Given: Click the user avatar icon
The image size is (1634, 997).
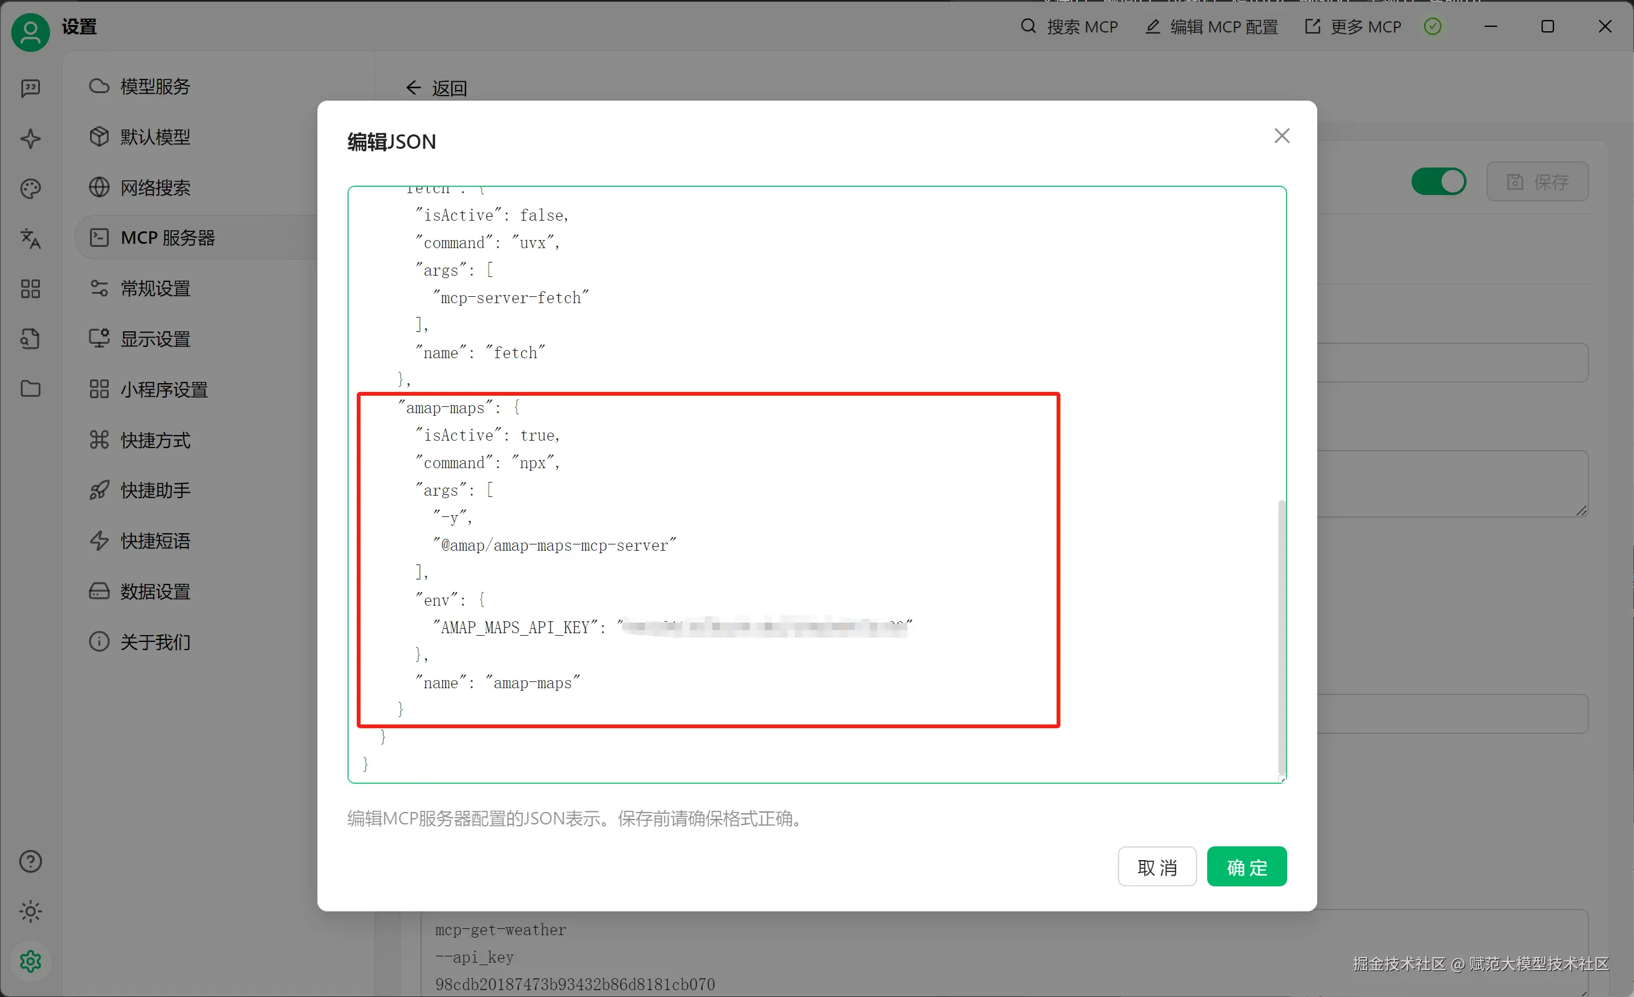Looking at the screenshot, I should coord(31,31).
